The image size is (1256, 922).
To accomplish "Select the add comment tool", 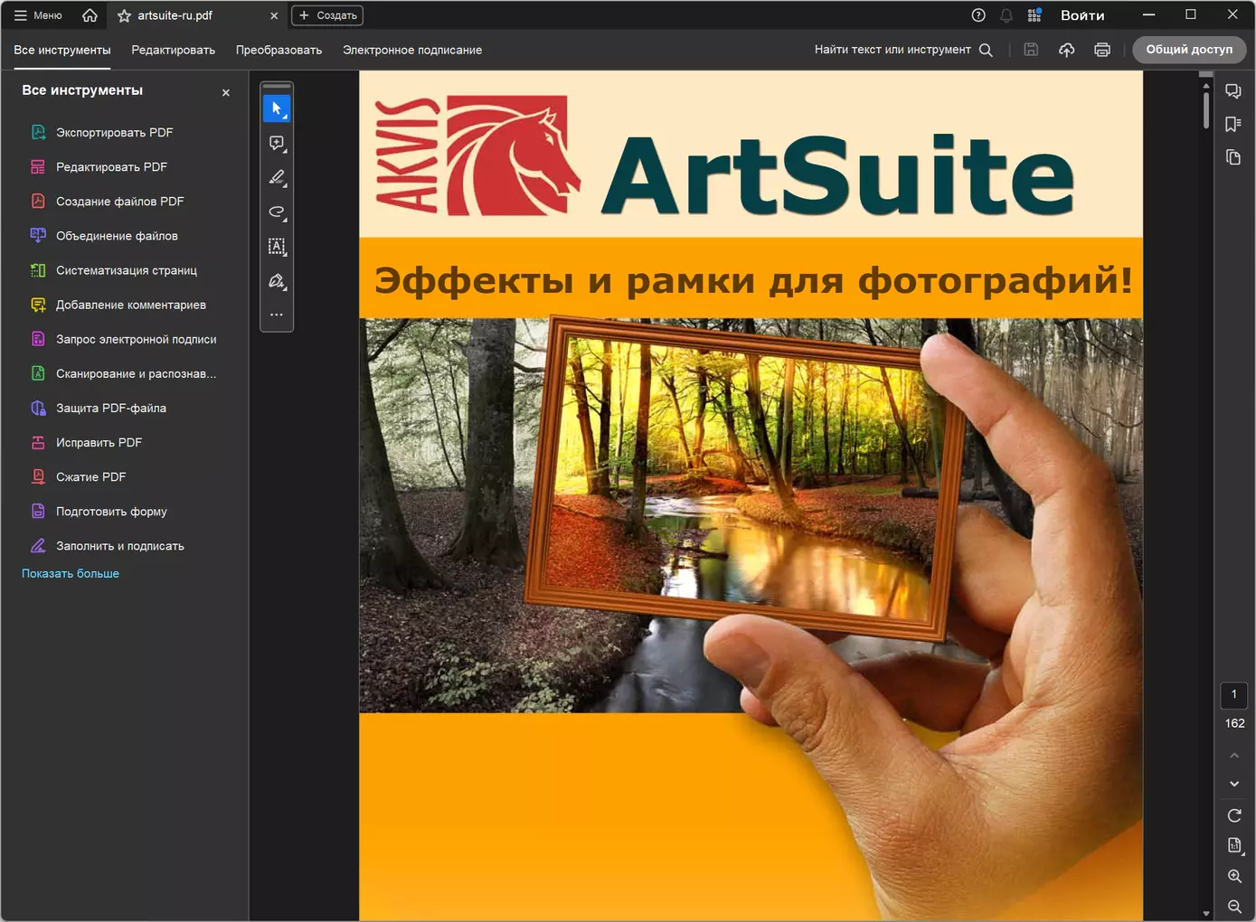I will 277,143.
